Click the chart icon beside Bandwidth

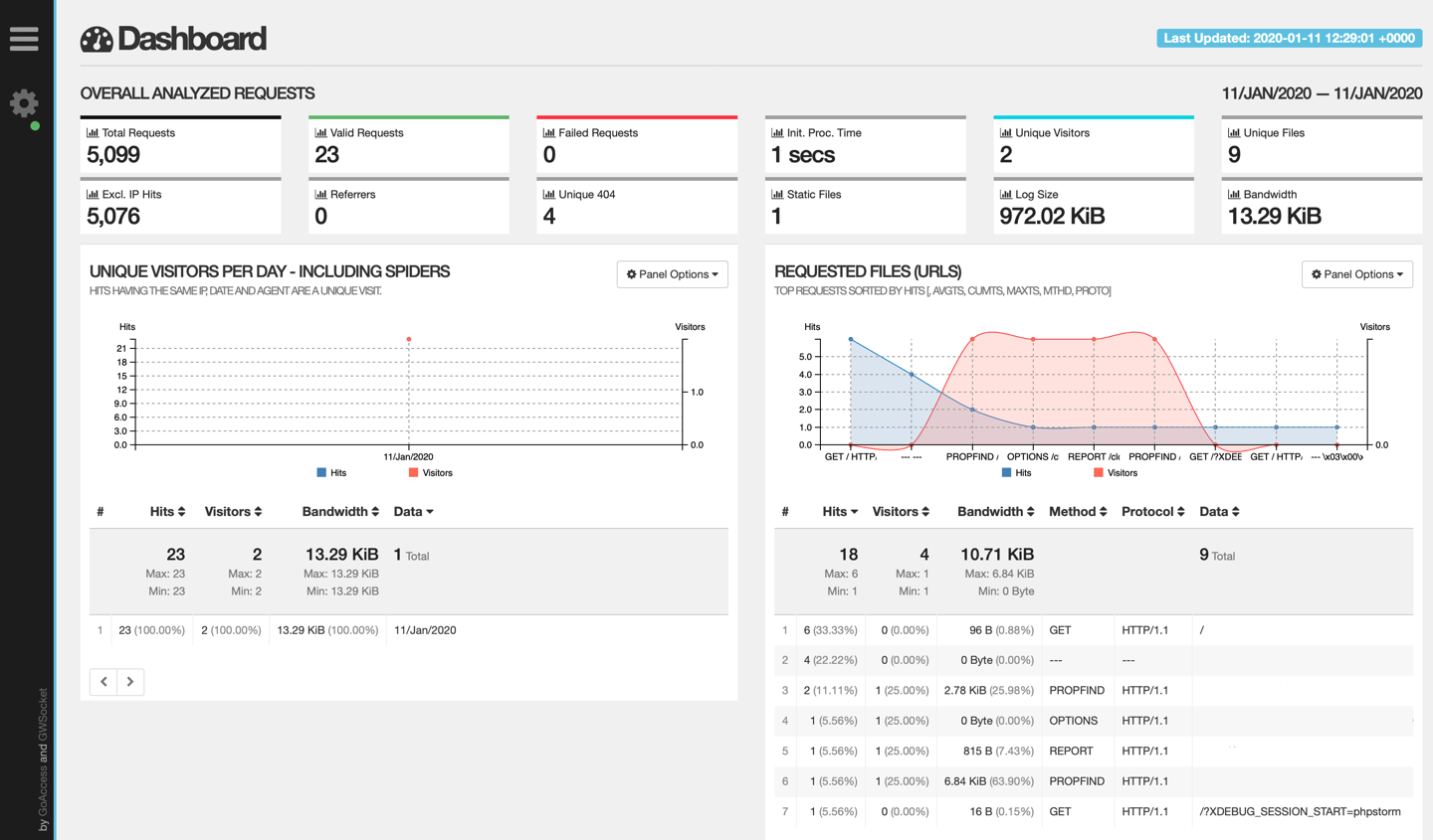pyautogui.click(x=1234, y=194)
